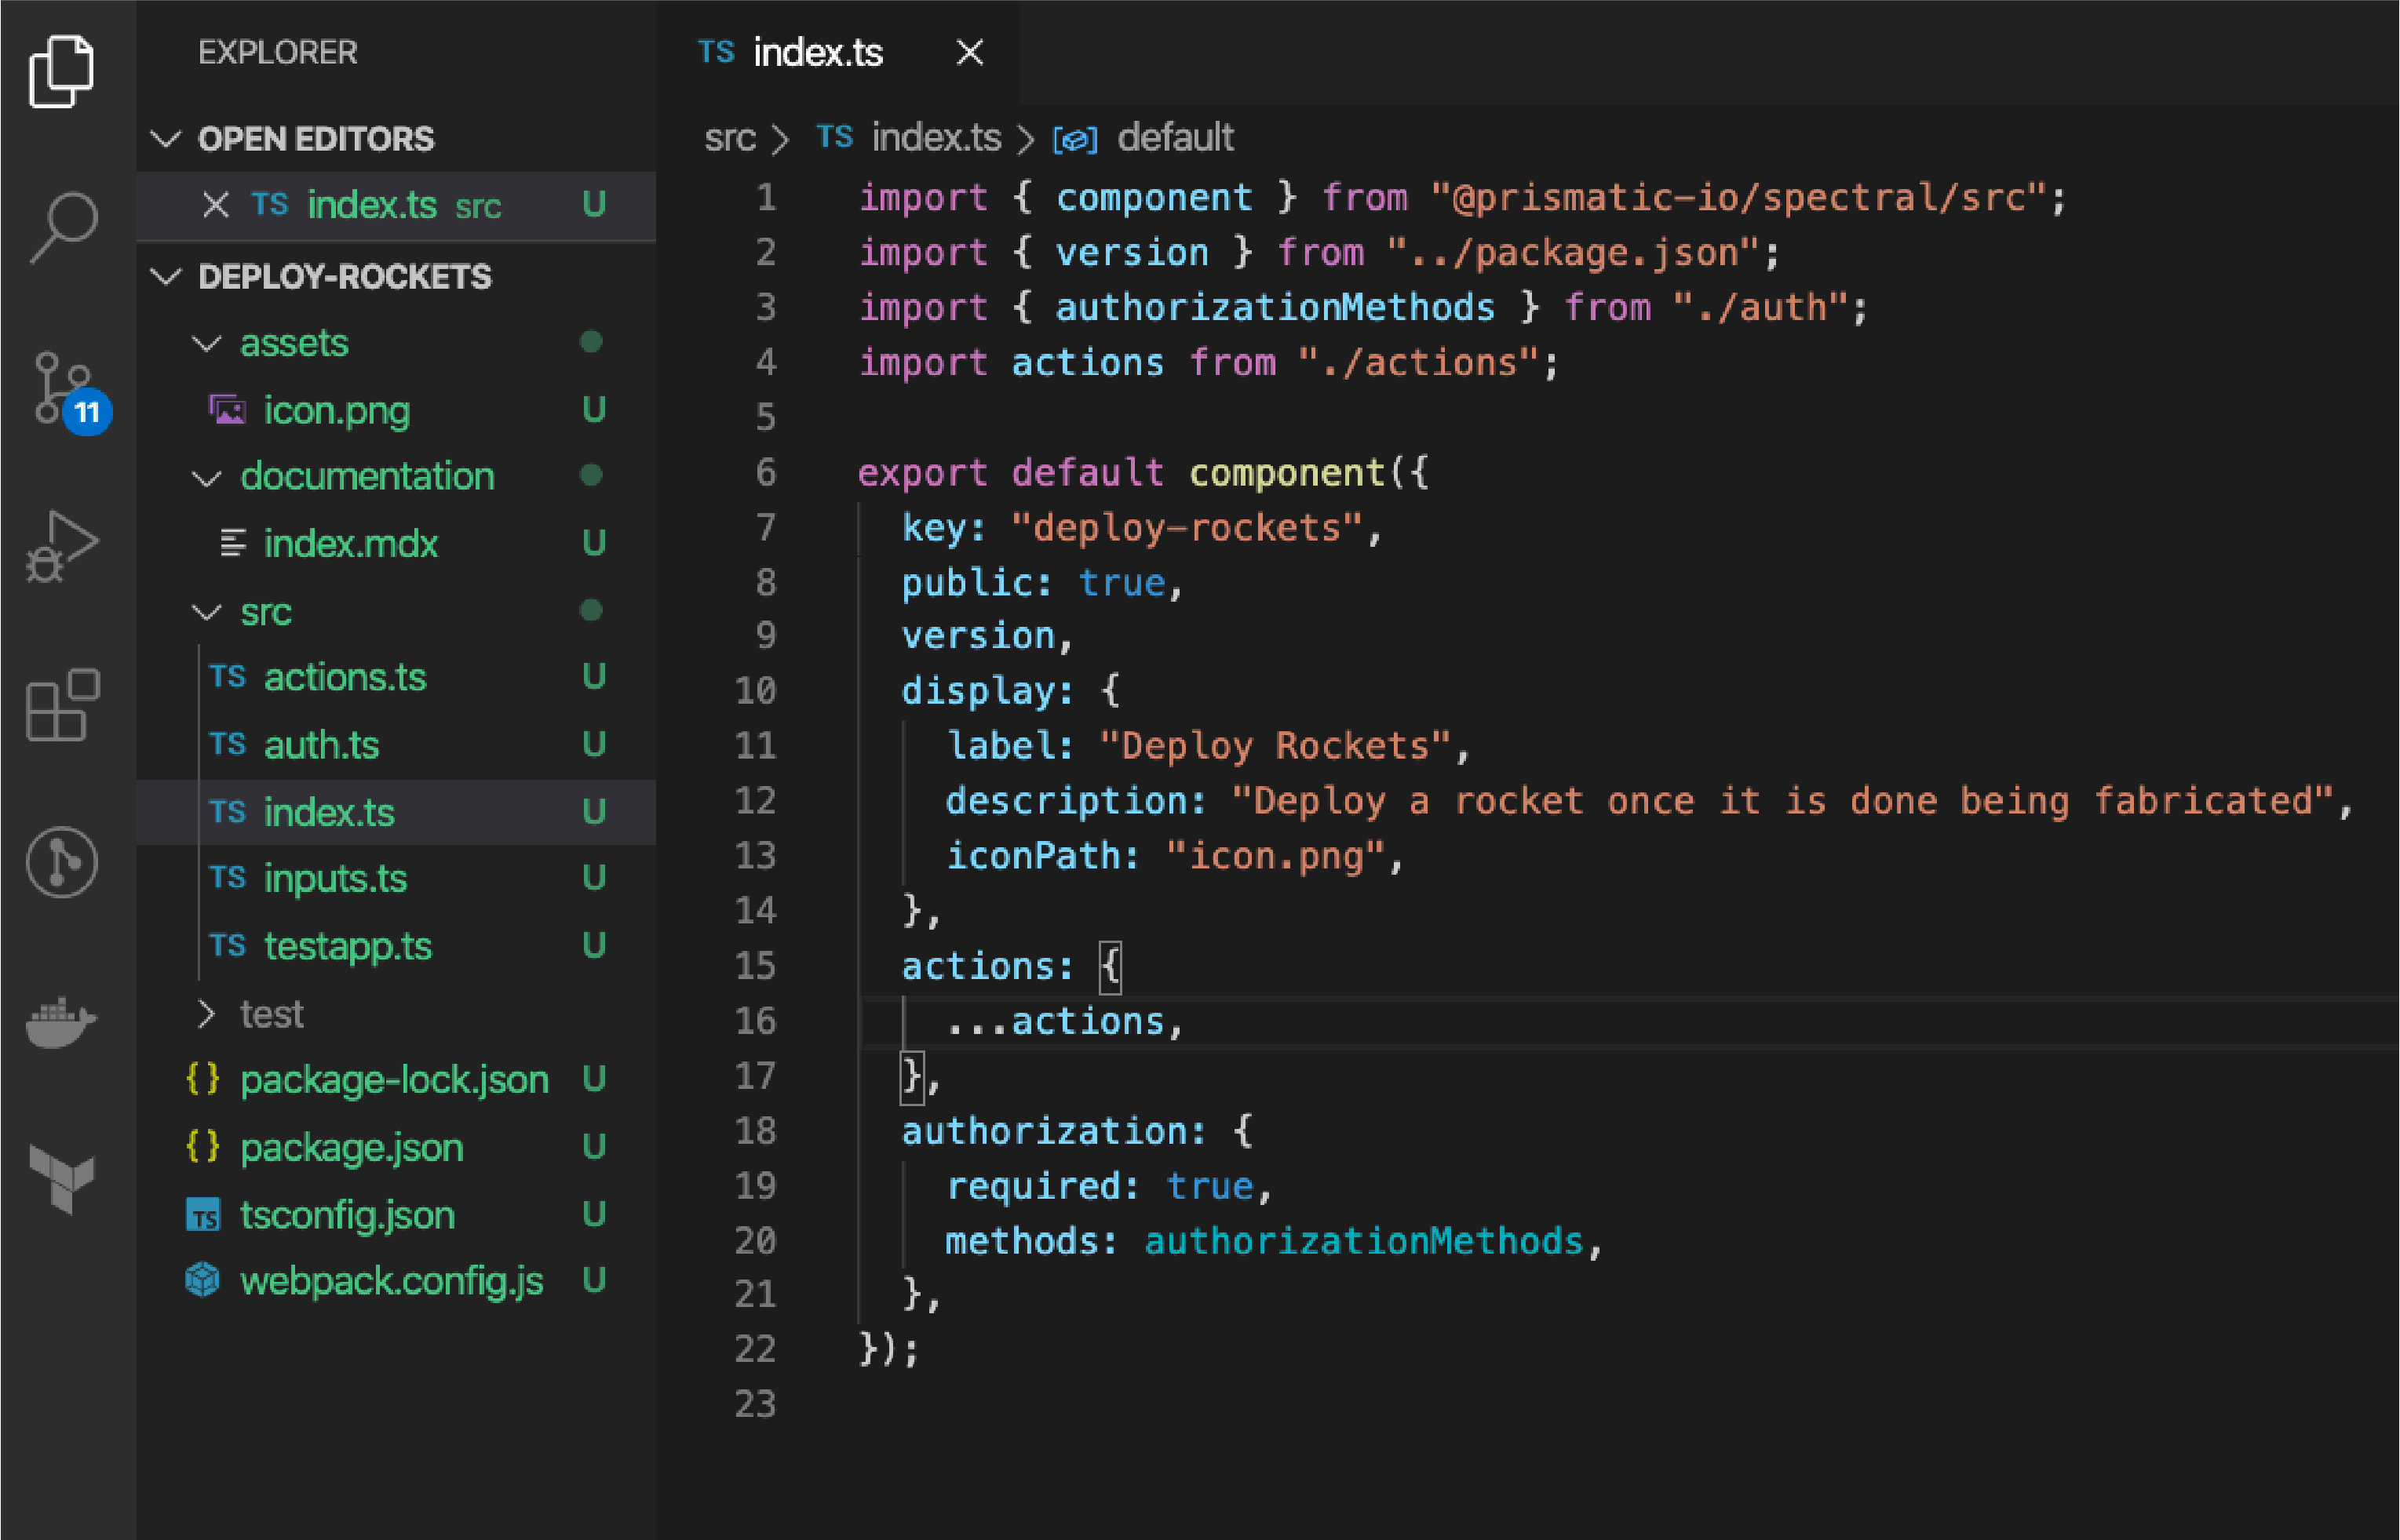Close index.ts in Open Editors list
2400x1540 pixels.
(215, 205)
